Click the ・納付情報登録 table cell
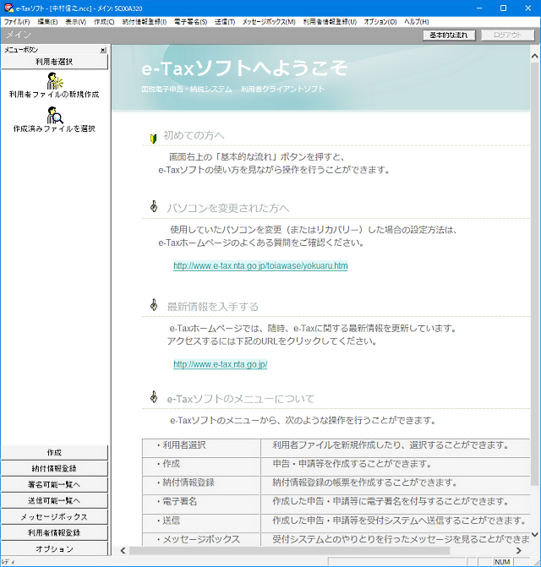The height and width of the screenshot is (567, 541). tap(201, 485)
